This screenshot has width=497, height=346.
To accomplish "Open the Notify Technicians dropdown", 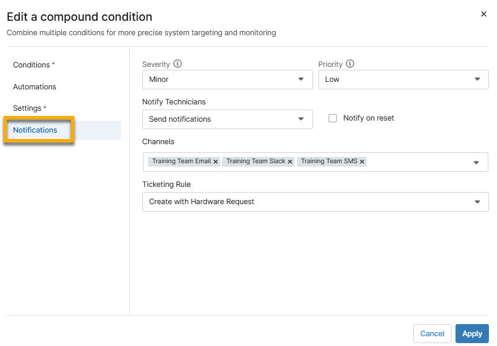I will tap(227, 119).
